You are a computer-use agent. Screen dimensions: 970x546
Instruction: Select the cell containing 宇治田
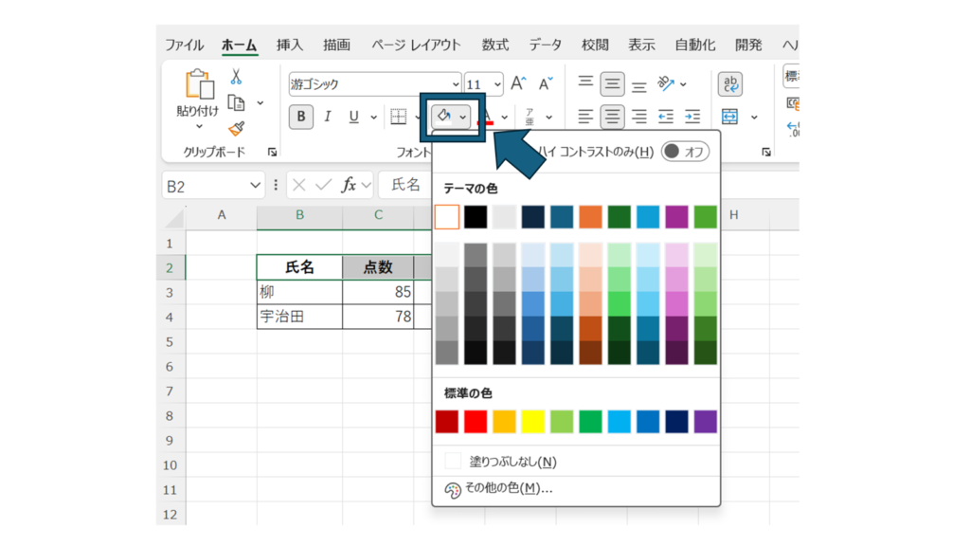[x=298, y=317]
